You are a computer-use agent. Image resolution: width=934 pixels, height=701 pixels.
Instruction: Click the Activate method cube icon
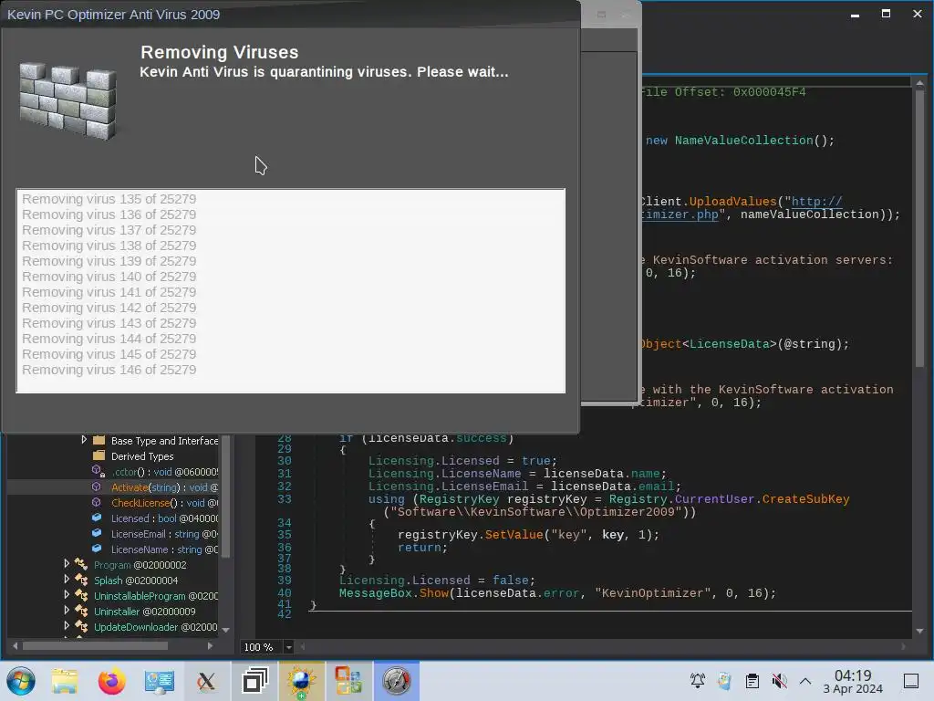pyautogui.click(x=97, y=487)
